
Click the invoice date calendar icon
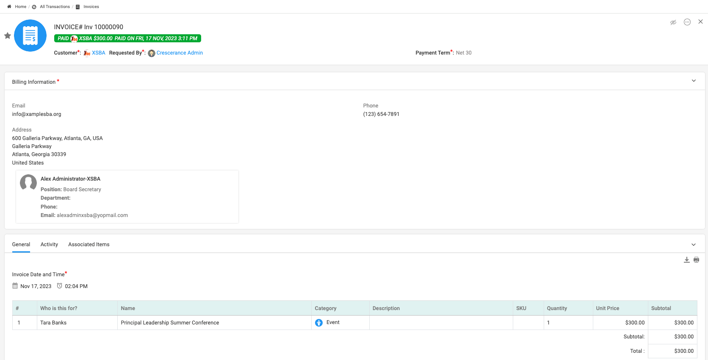(x=15, y=286)
